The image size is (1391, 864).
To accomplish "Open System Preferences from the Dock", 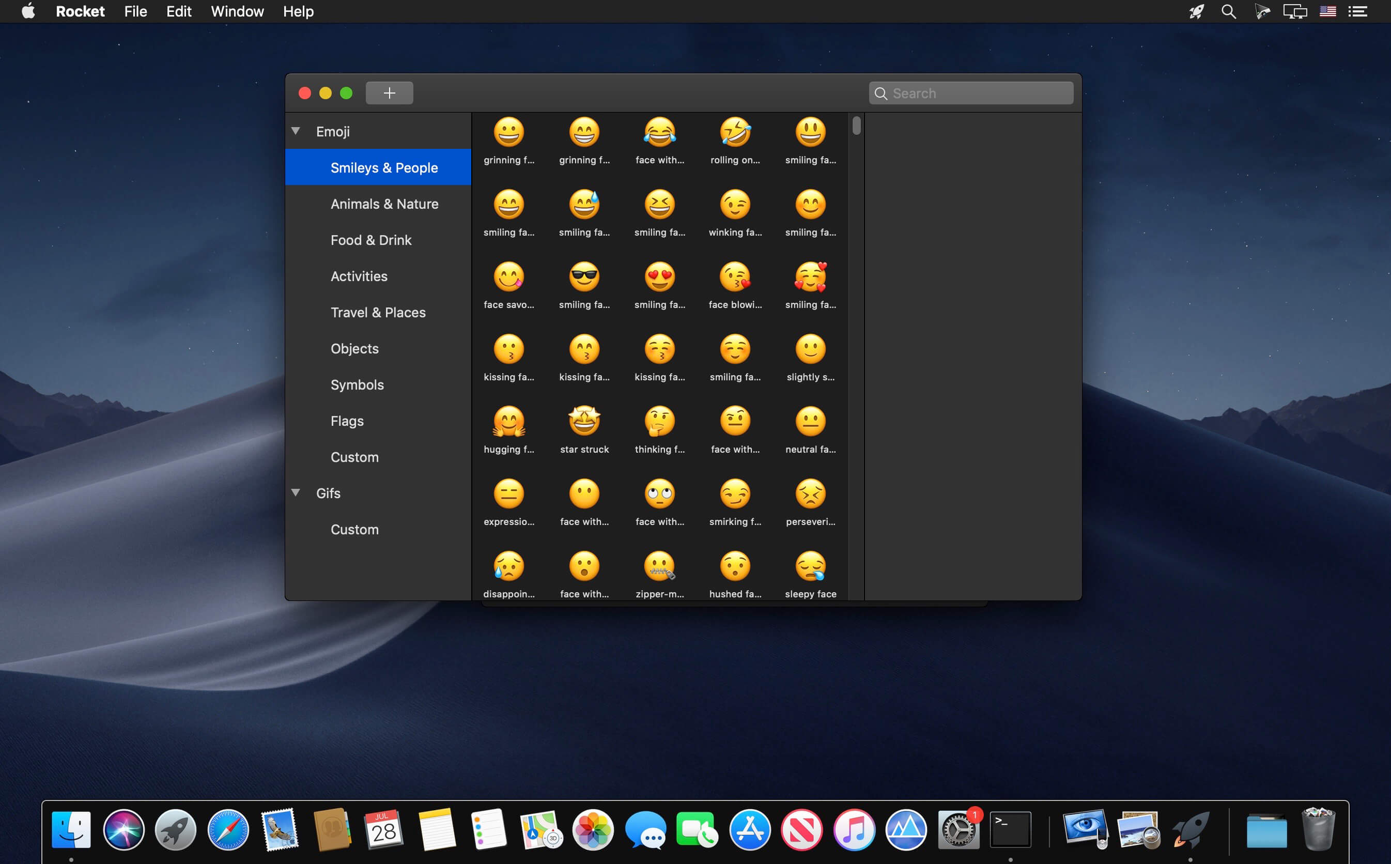I will [956, 829].
